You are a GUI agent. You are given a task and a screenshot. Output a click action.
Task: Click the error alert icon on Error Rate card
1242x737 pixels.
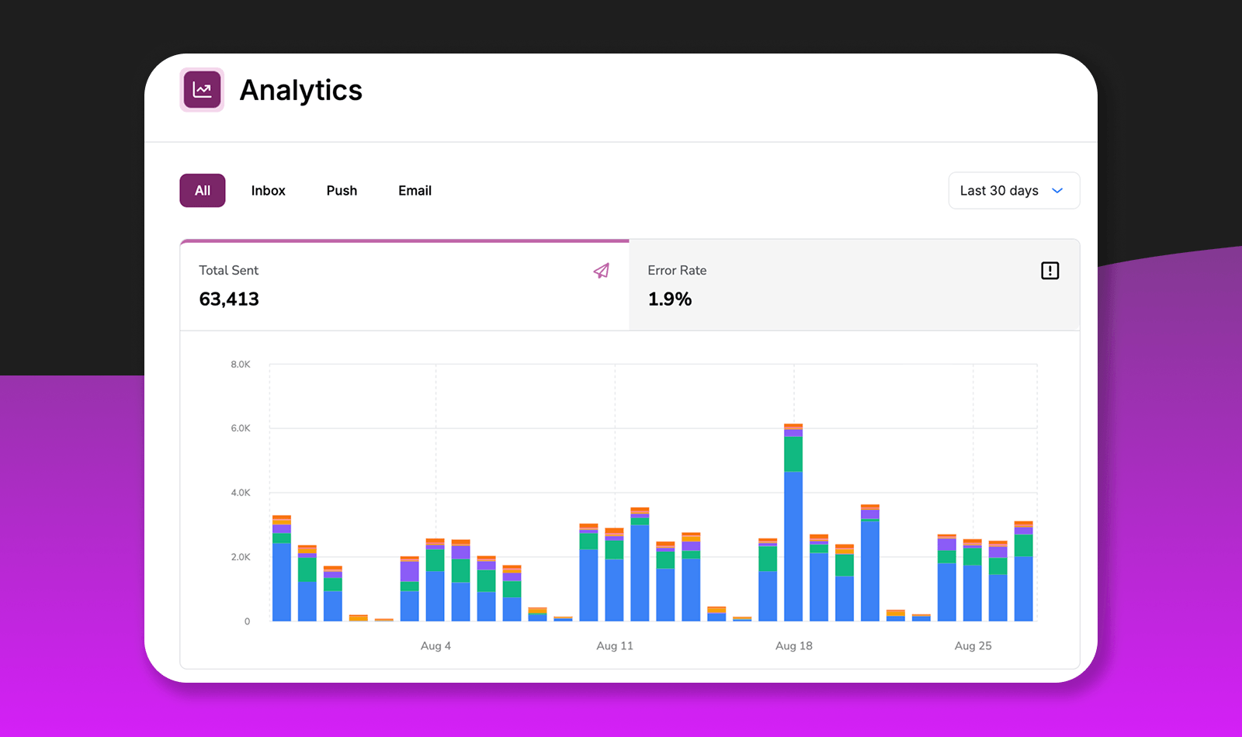pos(1049,270)
